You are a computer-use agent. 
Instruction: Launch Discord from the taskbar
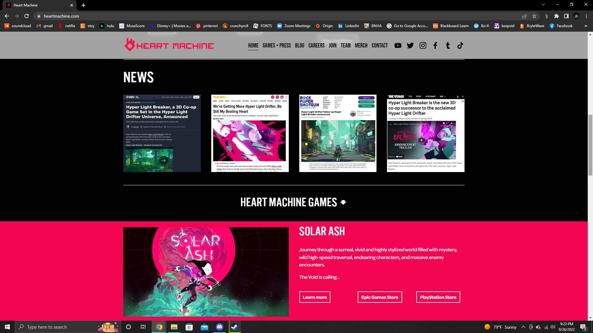(x=220, y=327)
